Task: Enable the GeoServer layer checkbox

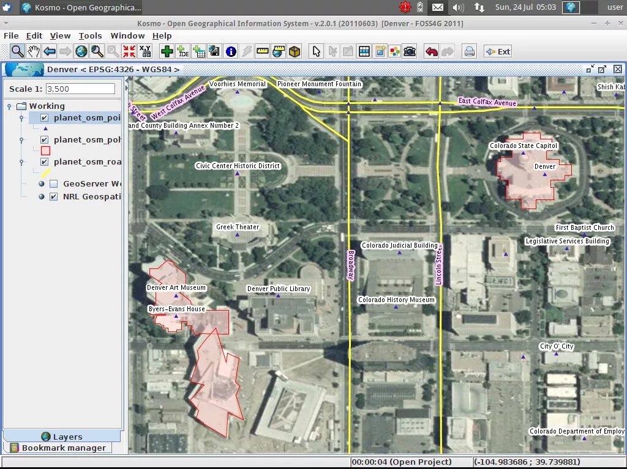Action: [x=54, y=184]
